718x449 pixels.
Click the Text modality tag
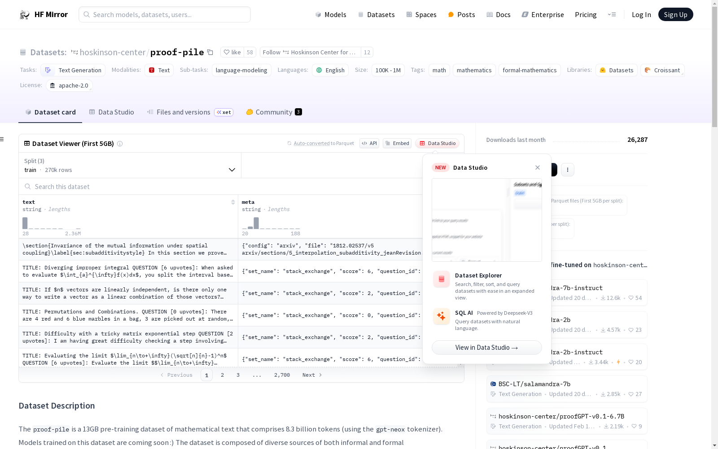coord(159,70)
